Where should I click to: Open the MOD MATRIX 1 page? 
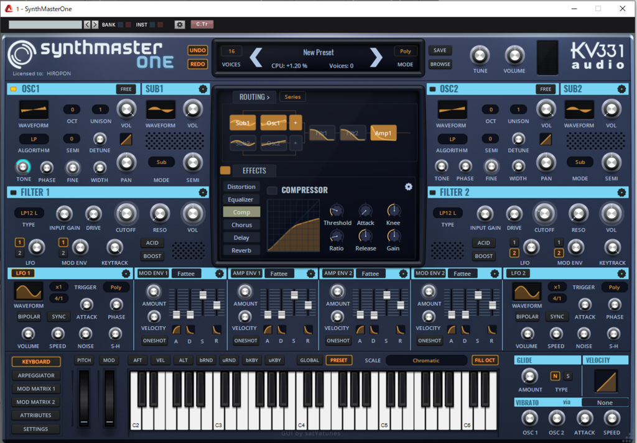tap(35, 389)
